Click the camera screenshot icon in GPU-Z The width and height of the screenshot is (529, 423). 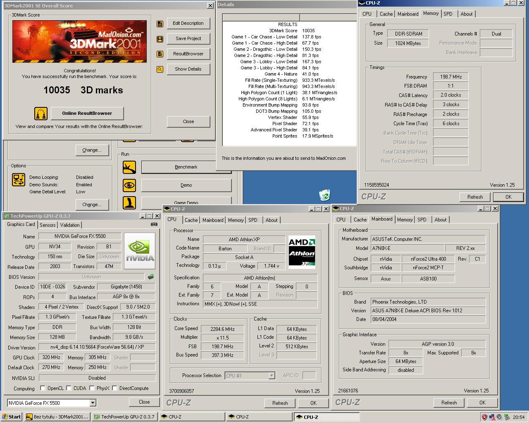point(154,224)
